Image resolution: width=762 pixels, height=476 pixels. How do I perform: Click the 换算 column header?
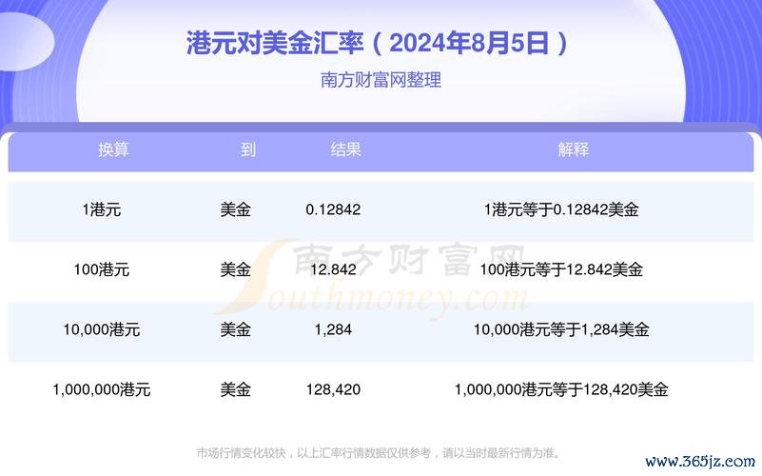(x=114, y=149)
